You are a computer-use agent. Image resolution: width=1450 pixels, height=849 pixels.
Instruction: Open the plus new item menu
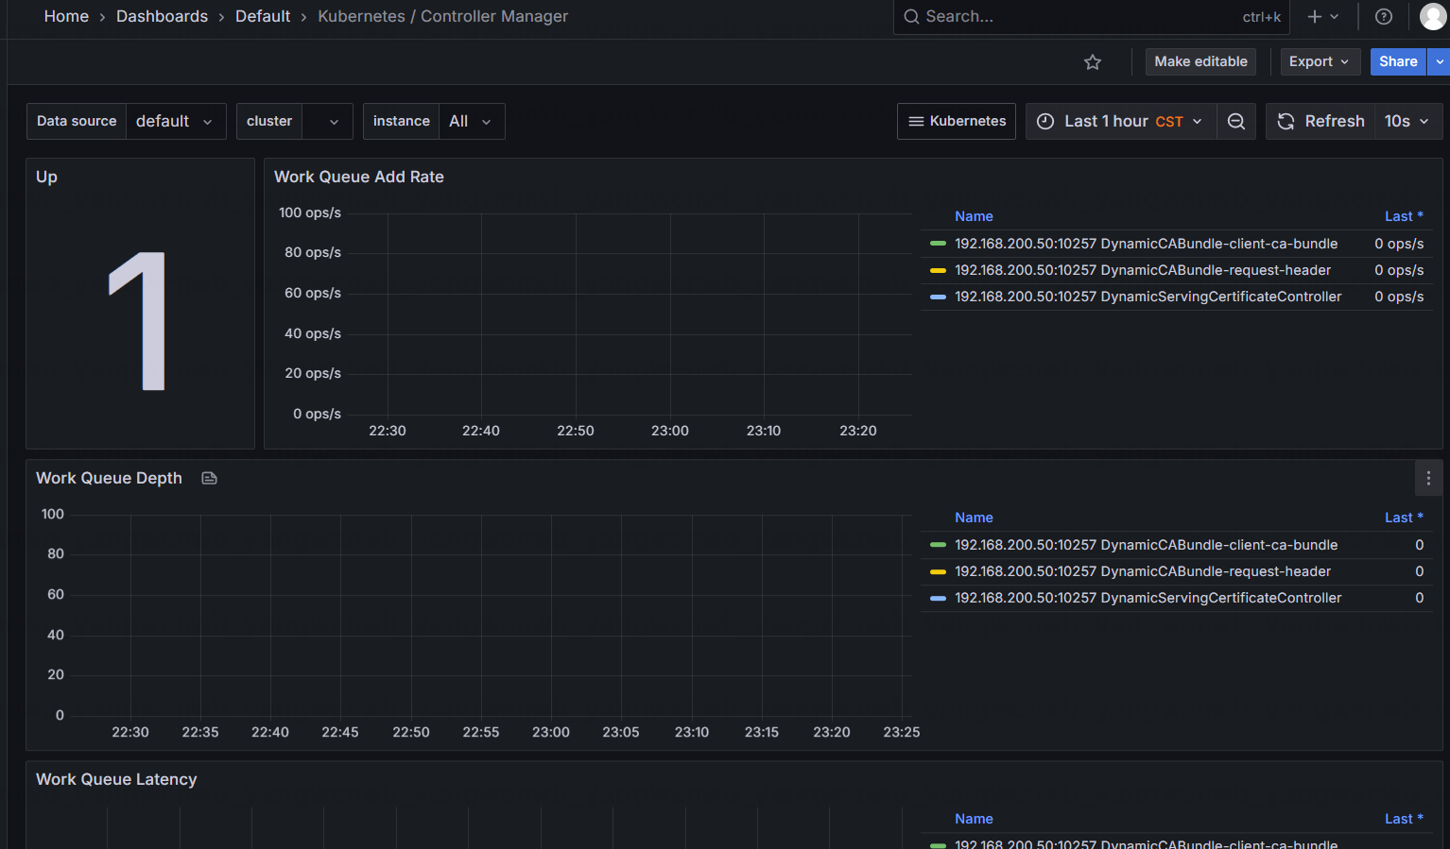tap(1322, 17)
